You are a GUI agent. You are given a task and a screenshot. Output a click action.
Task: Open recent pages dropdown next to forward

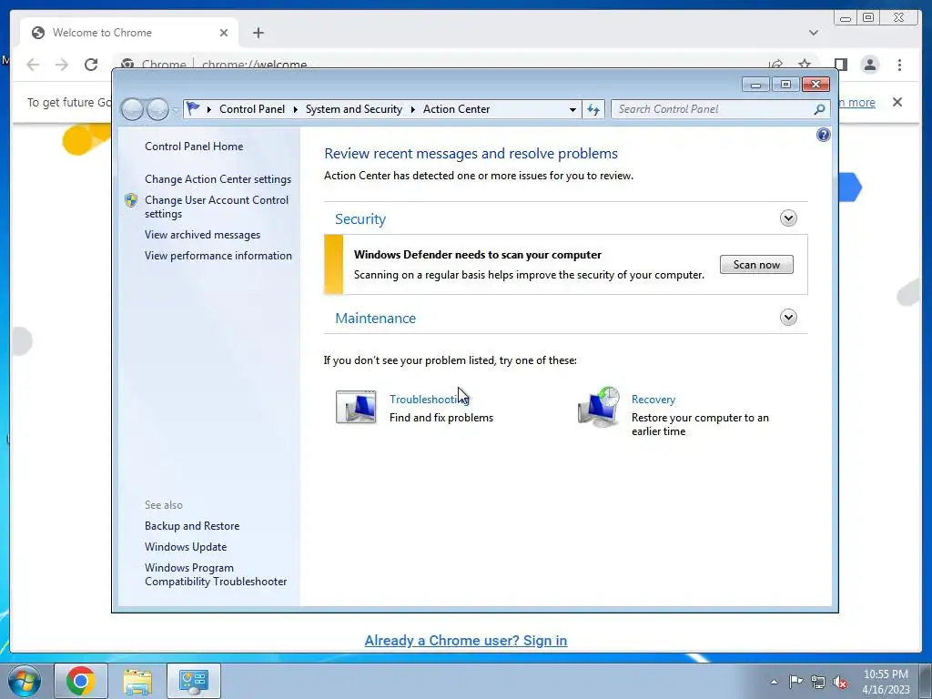(x=176, y=110)
